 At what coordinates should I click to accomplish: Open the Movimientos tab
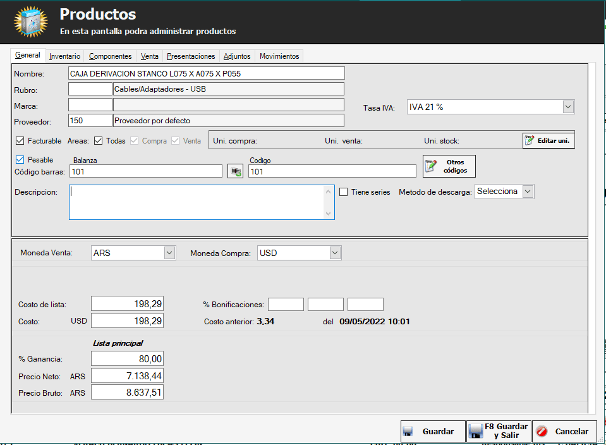[x=279, y=56]
